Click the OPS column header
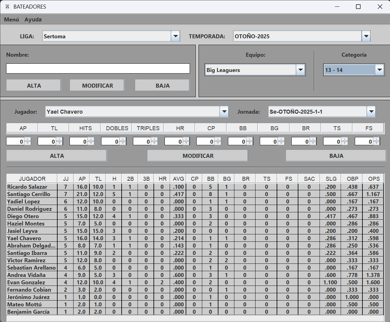 (374, 179)
